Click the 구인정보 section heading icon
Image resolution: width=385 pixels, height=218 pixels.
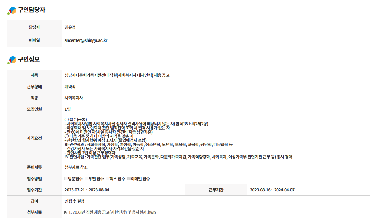[x=12, y=60]
